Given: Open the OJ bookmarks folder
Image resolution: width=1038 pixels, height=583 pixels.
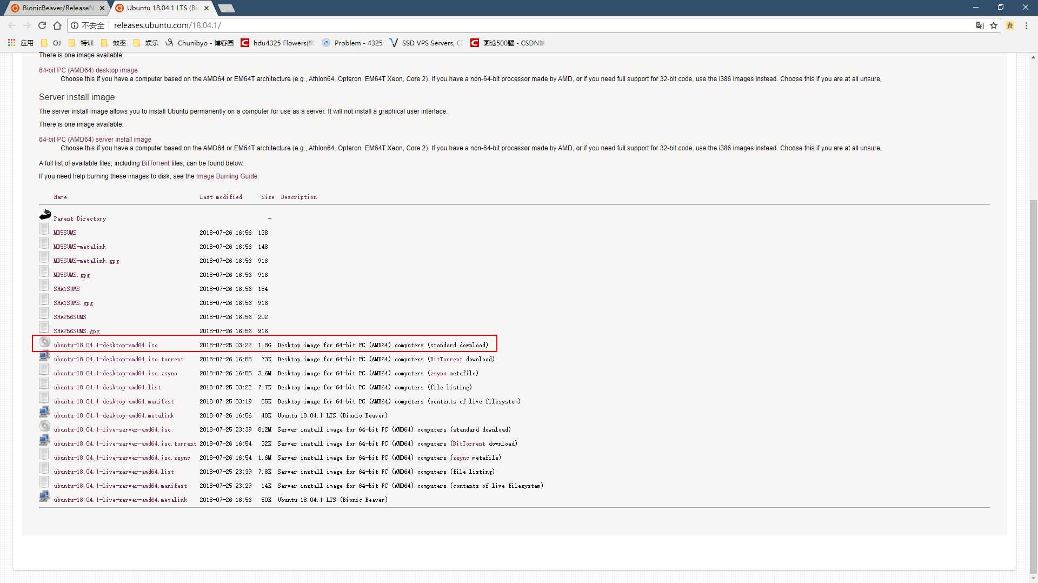Looking at the screenshot, I should pyautogui.click(x=51, y=43).
